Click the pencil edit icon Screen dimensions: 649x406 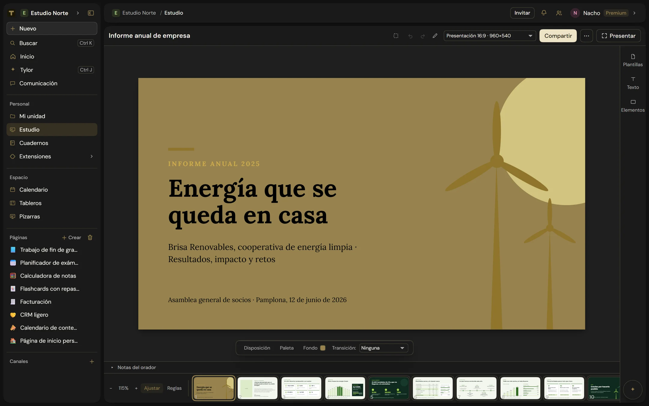[x=435, y=36]
